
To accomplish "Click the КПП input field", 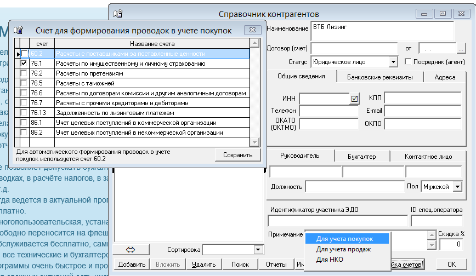I will click(x=423, y=98).
